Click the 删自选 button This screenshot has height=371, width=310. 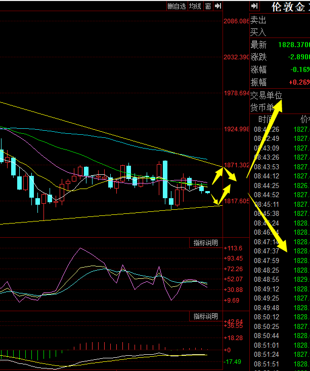[x=177, y=6]
